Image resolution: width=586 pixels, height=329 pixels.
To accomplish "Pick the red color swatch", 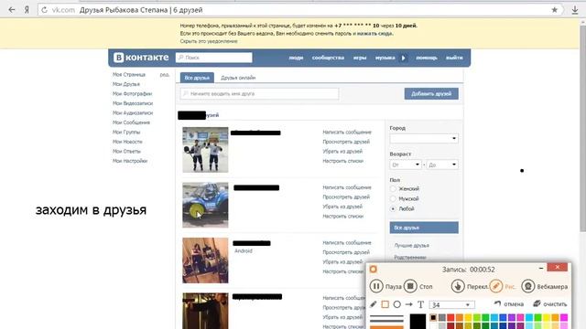I will [x=450, y=318].
